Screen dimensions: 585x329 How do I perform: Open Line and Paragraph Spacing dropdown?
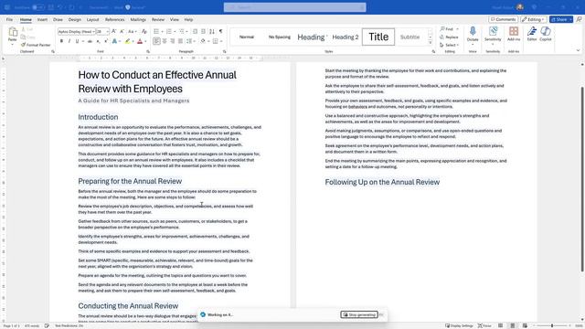pyautogui.click(x=190, y=41)
